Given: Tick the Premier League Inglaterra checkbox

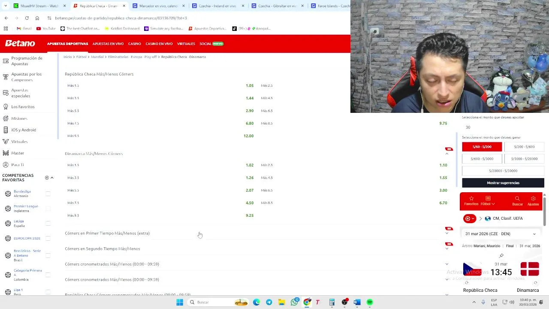Looking at the screenshot, I should 48,209.
